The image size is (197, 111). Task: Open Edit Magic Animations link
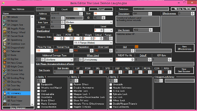55,64
